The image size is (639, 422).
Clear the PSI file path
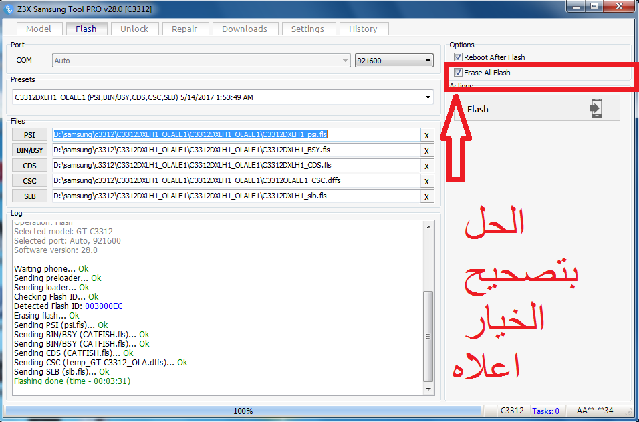[x=426, y=135]
